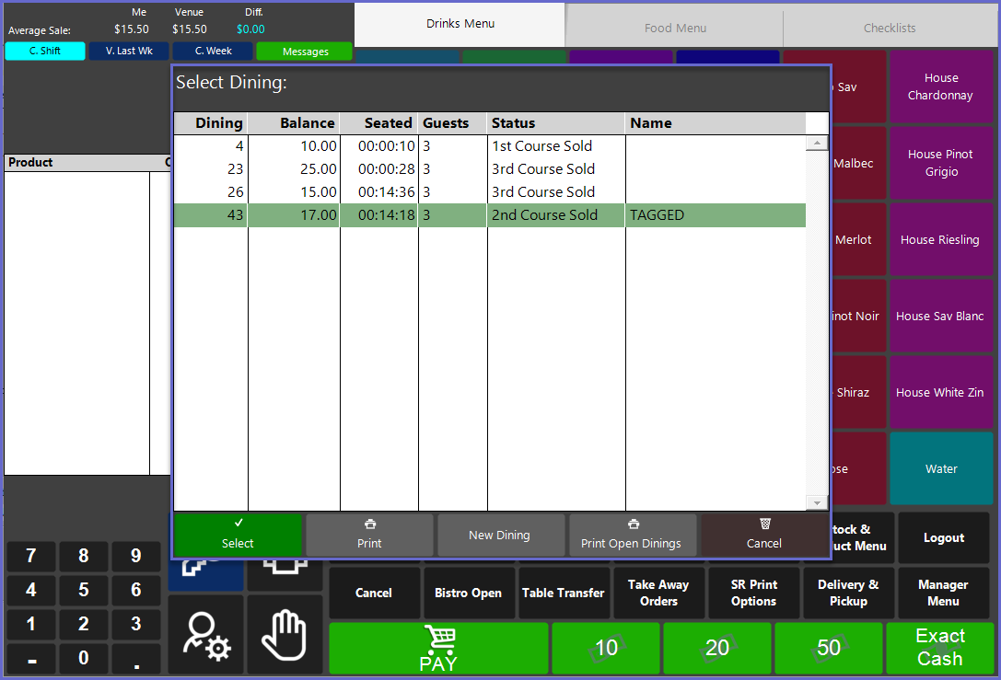Tap the 20 dollar quick cash button
Image resolution: width=1001 pixels, height=680 pixels.
click(x=717, y=648)
